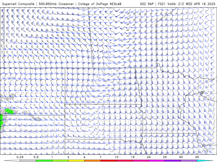Select the purple 25–30 legend swatch
Viewport: 217px width, 162px height.
pos(173,161)
